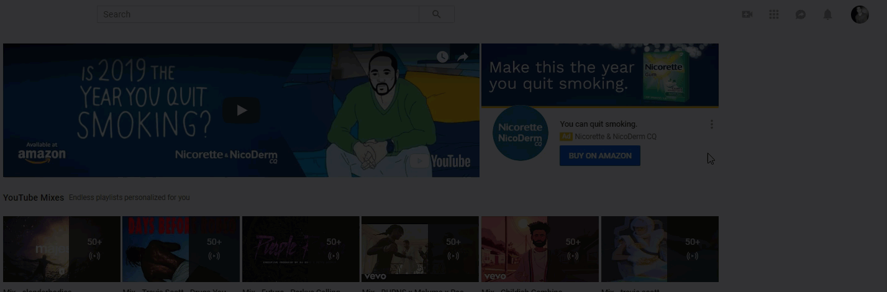
Task: Click the yellow Ad badge
Action: point(566,137)
